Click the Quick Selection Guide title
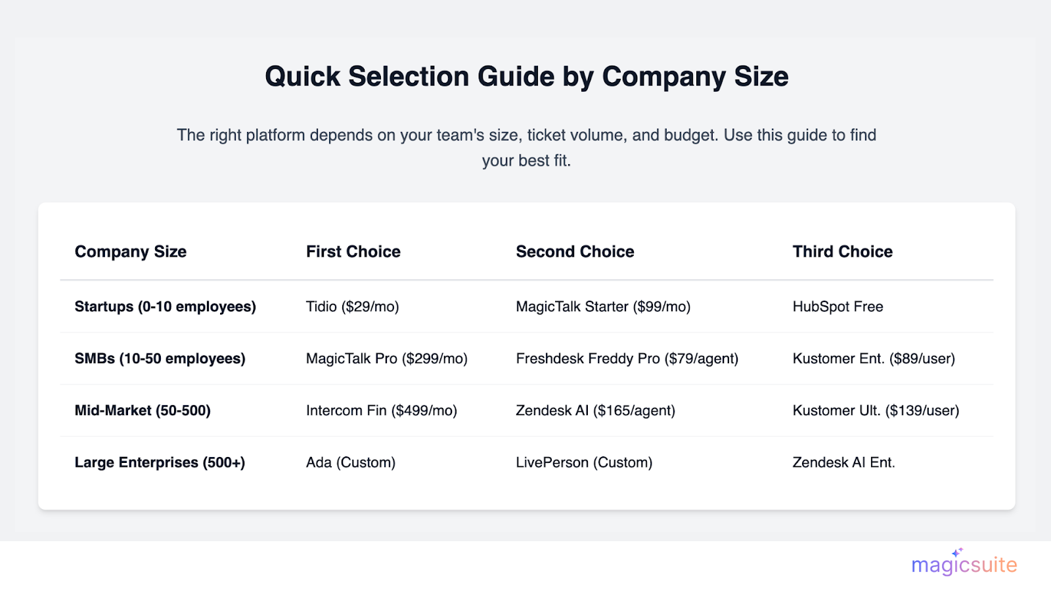Screen dimensions: 1051x591 [526, 77]
